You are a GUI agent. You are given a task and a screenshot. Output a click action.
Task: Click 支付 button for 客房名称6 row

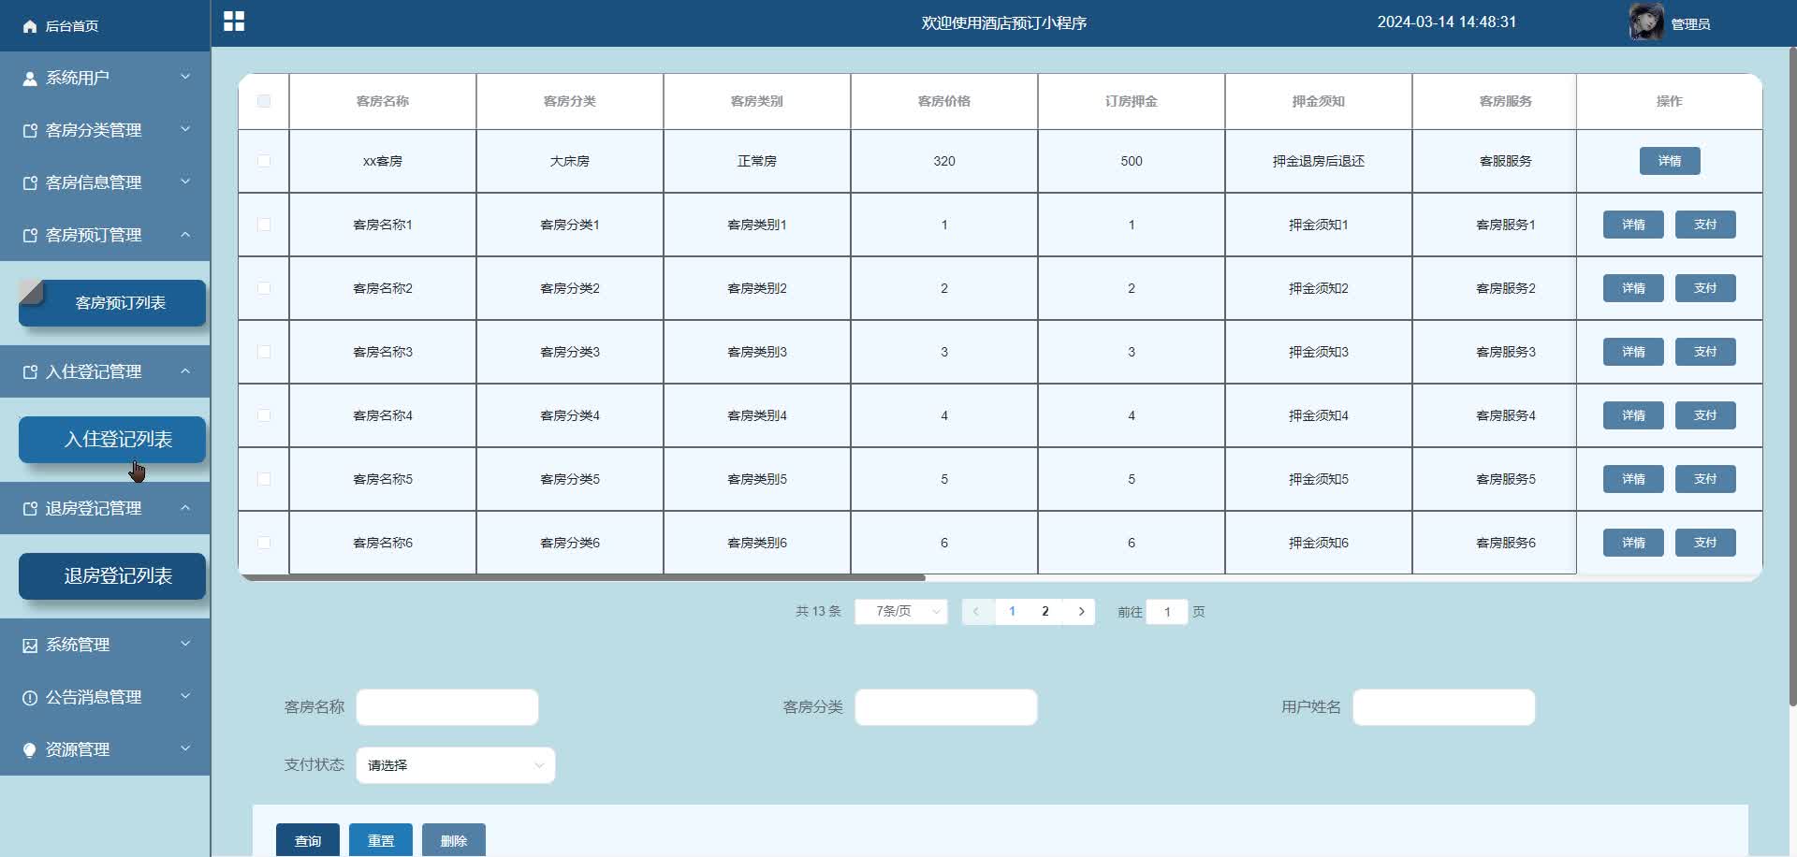pos(1705,543)
